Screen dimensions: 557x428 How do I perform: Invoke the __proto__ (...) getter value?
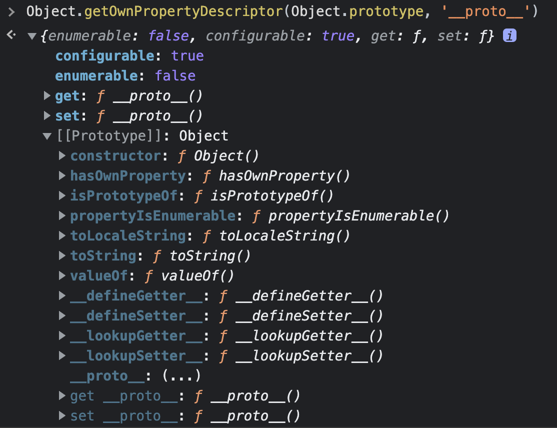[x=181, y=375]
